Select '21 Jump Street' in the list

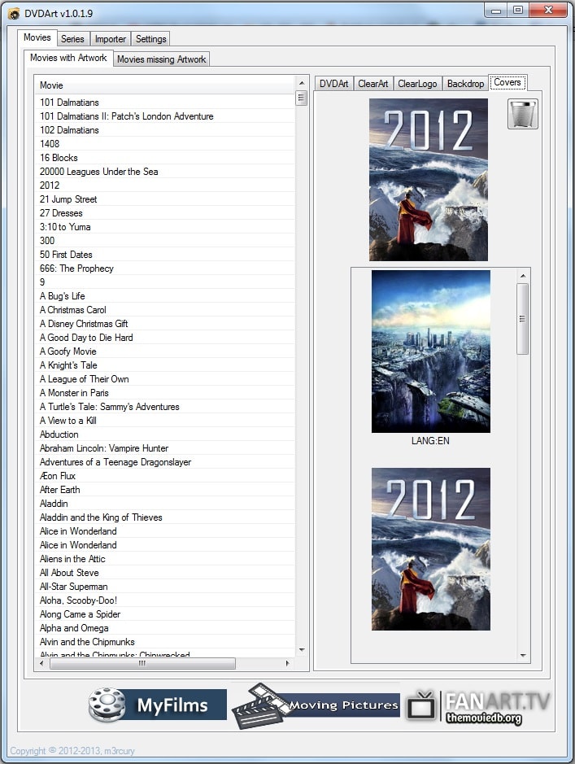point(164,199)
